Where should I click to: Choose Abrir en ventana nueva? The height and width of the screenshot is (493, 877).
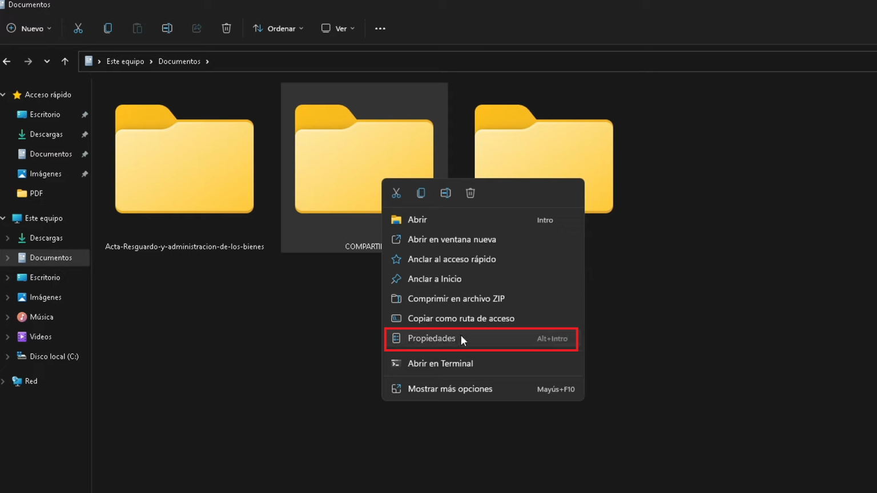pos(483,240)
